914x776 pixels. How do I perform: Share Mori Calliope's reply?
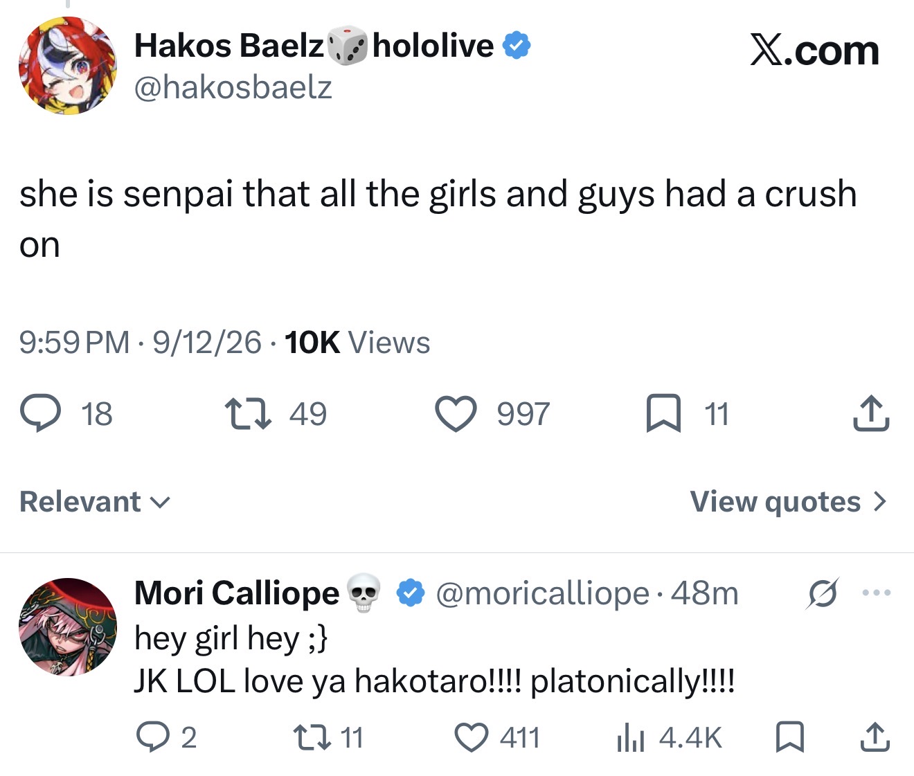point(875,737)
